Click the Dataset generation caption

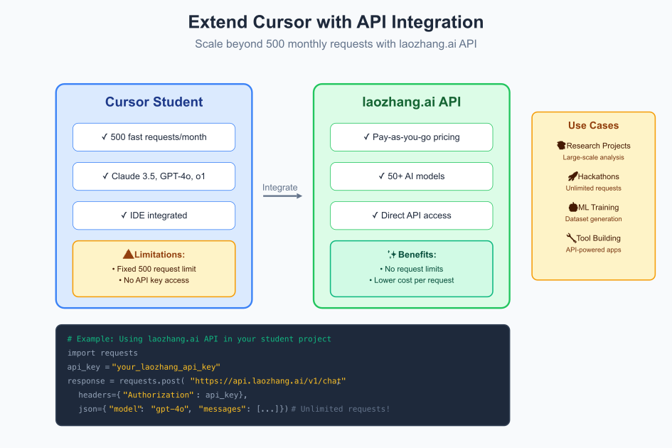(x=594, y=219)
